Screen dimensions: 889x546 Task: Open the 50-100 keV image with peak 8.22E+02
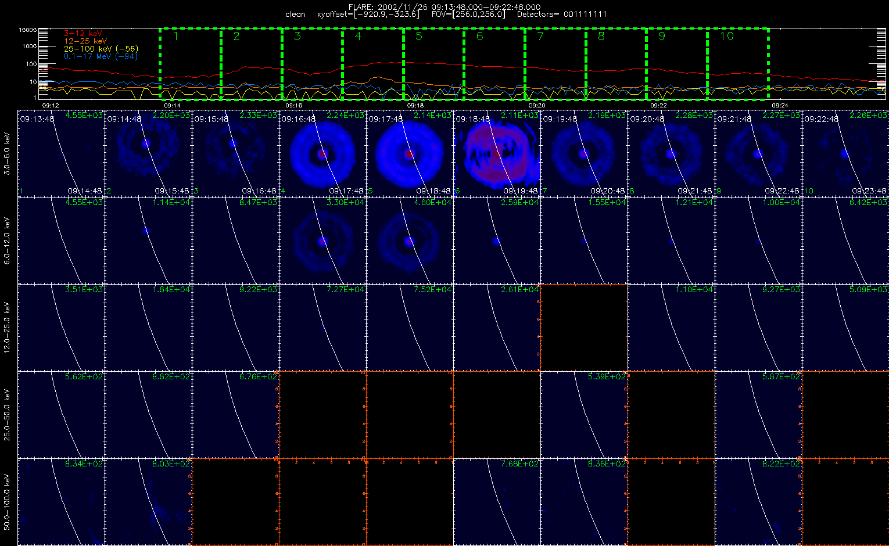click(x=758, y=502)
